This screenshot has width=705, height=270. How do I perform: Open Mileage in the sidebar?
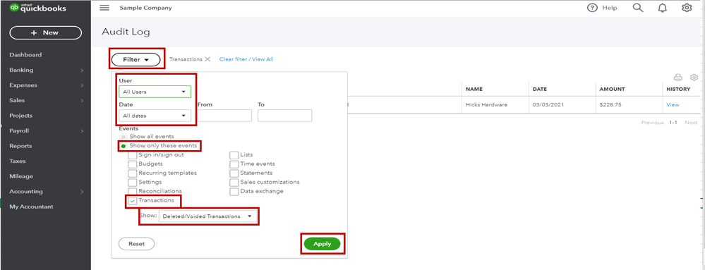(21, 176)
